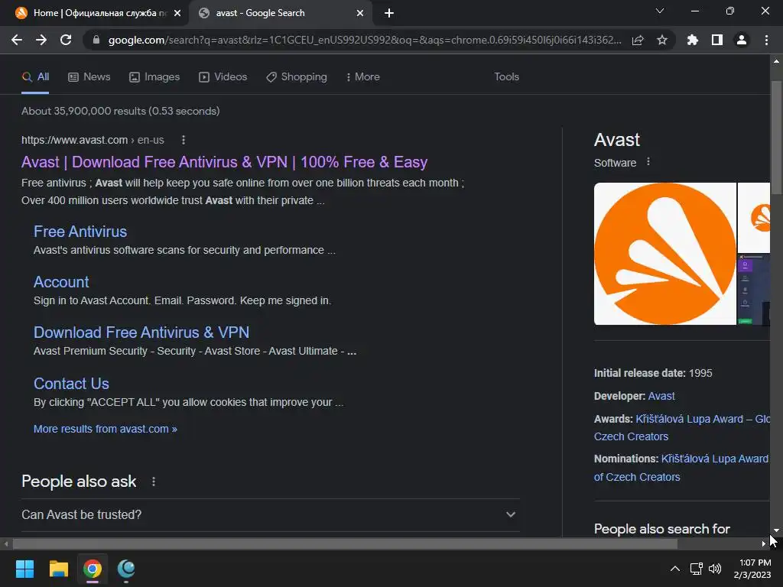Open the clock and date panel

(x=752, y=569)
